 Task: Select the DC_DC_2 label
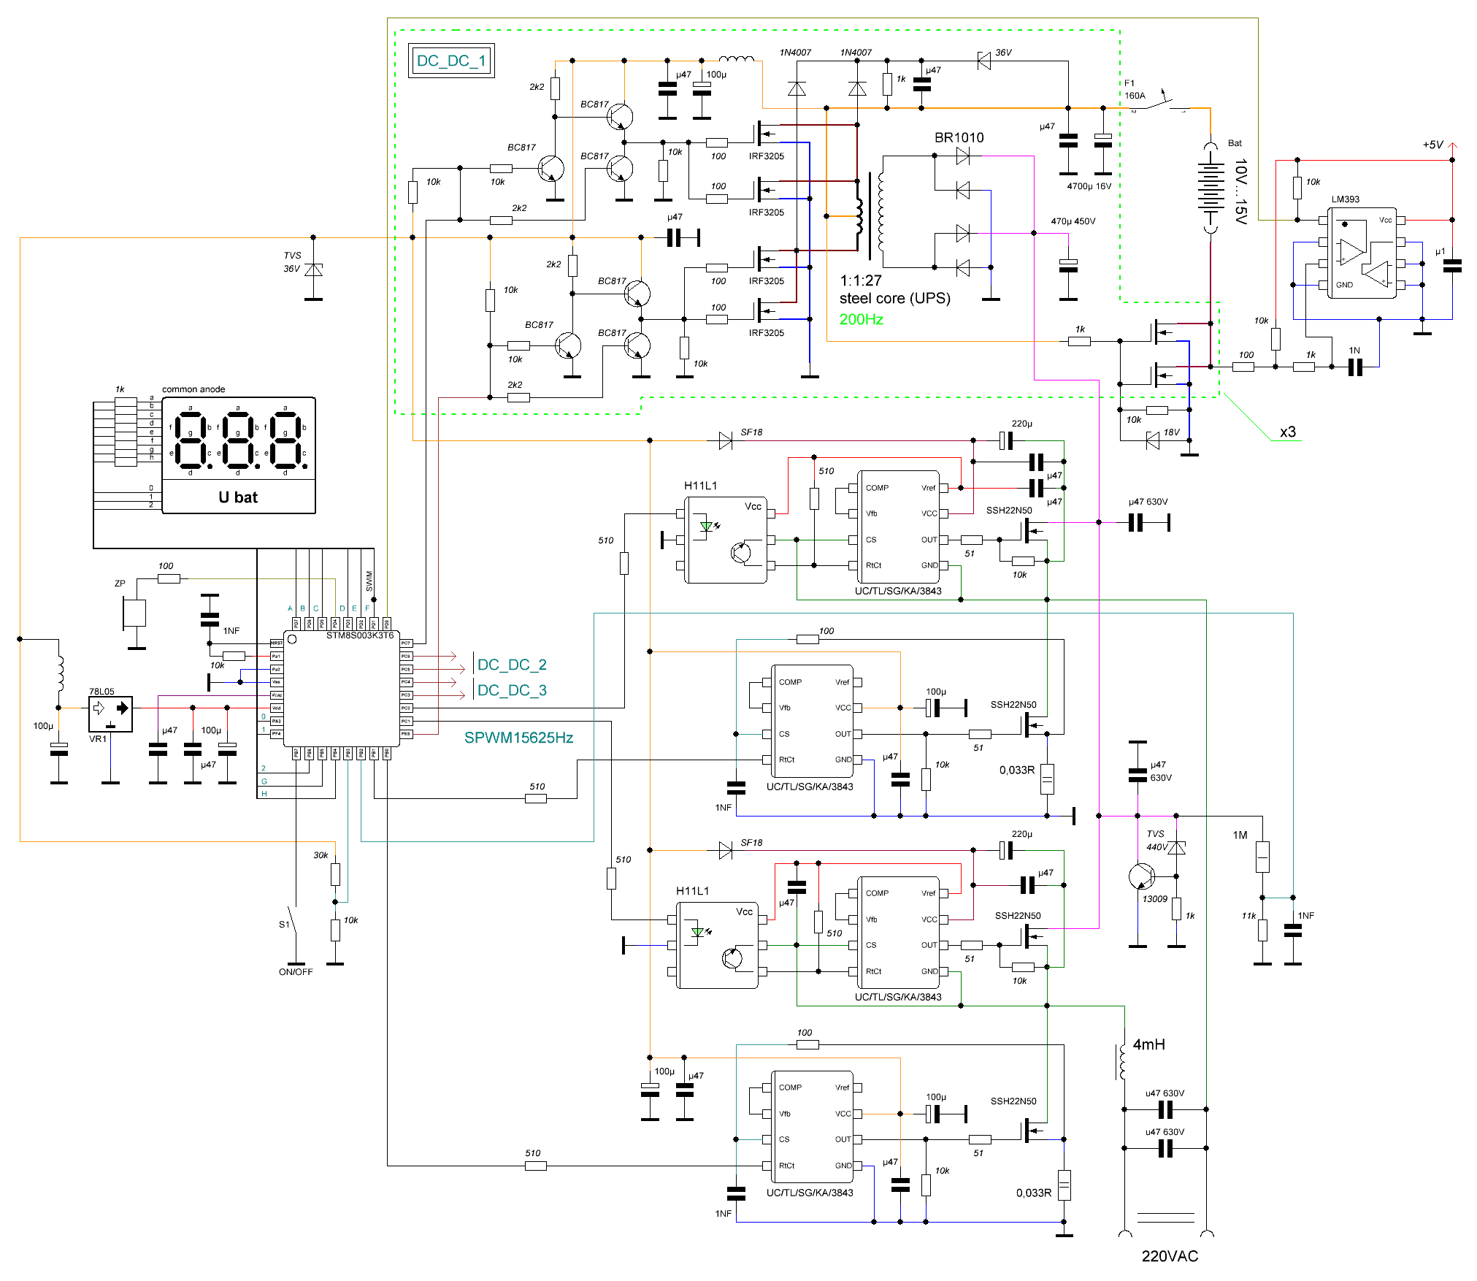tap(512, 665)
